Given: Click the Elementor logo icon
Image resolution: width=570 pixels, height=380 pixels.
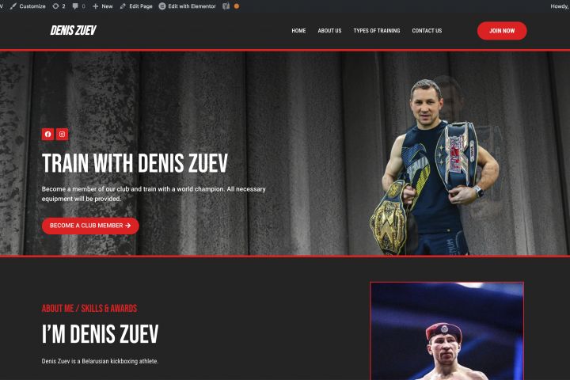Looking at the screenshot, I should (x=162, y=6).
